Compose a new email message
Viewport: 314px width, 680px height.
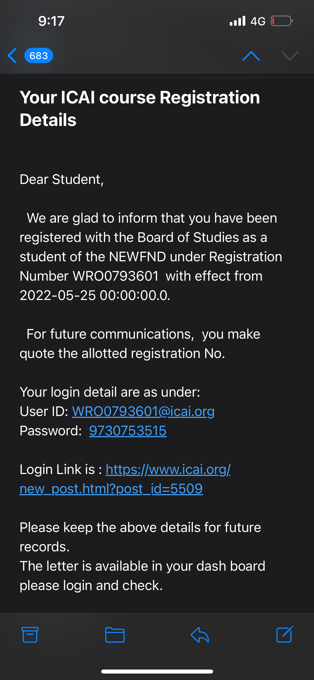click(x=284, y=634)
